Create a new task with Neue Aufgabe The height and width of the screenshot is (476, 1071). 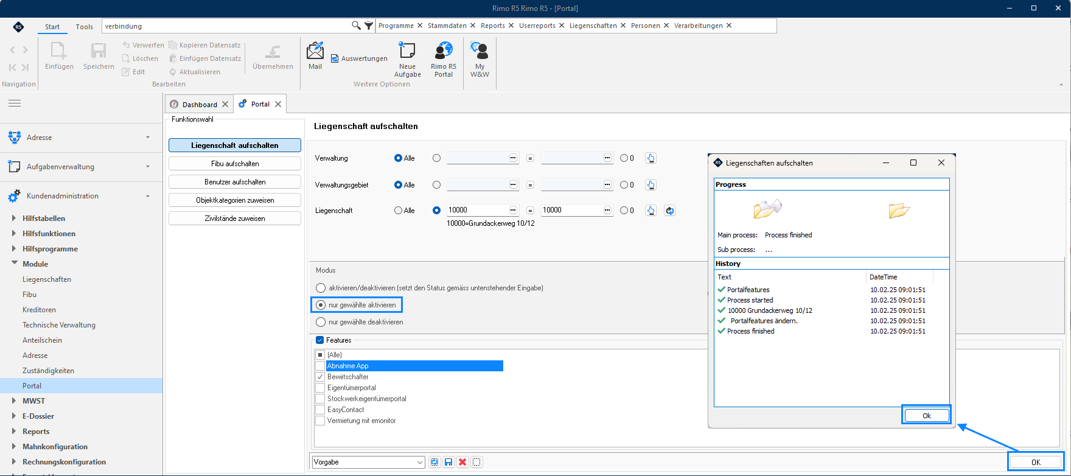click(407, 60)
